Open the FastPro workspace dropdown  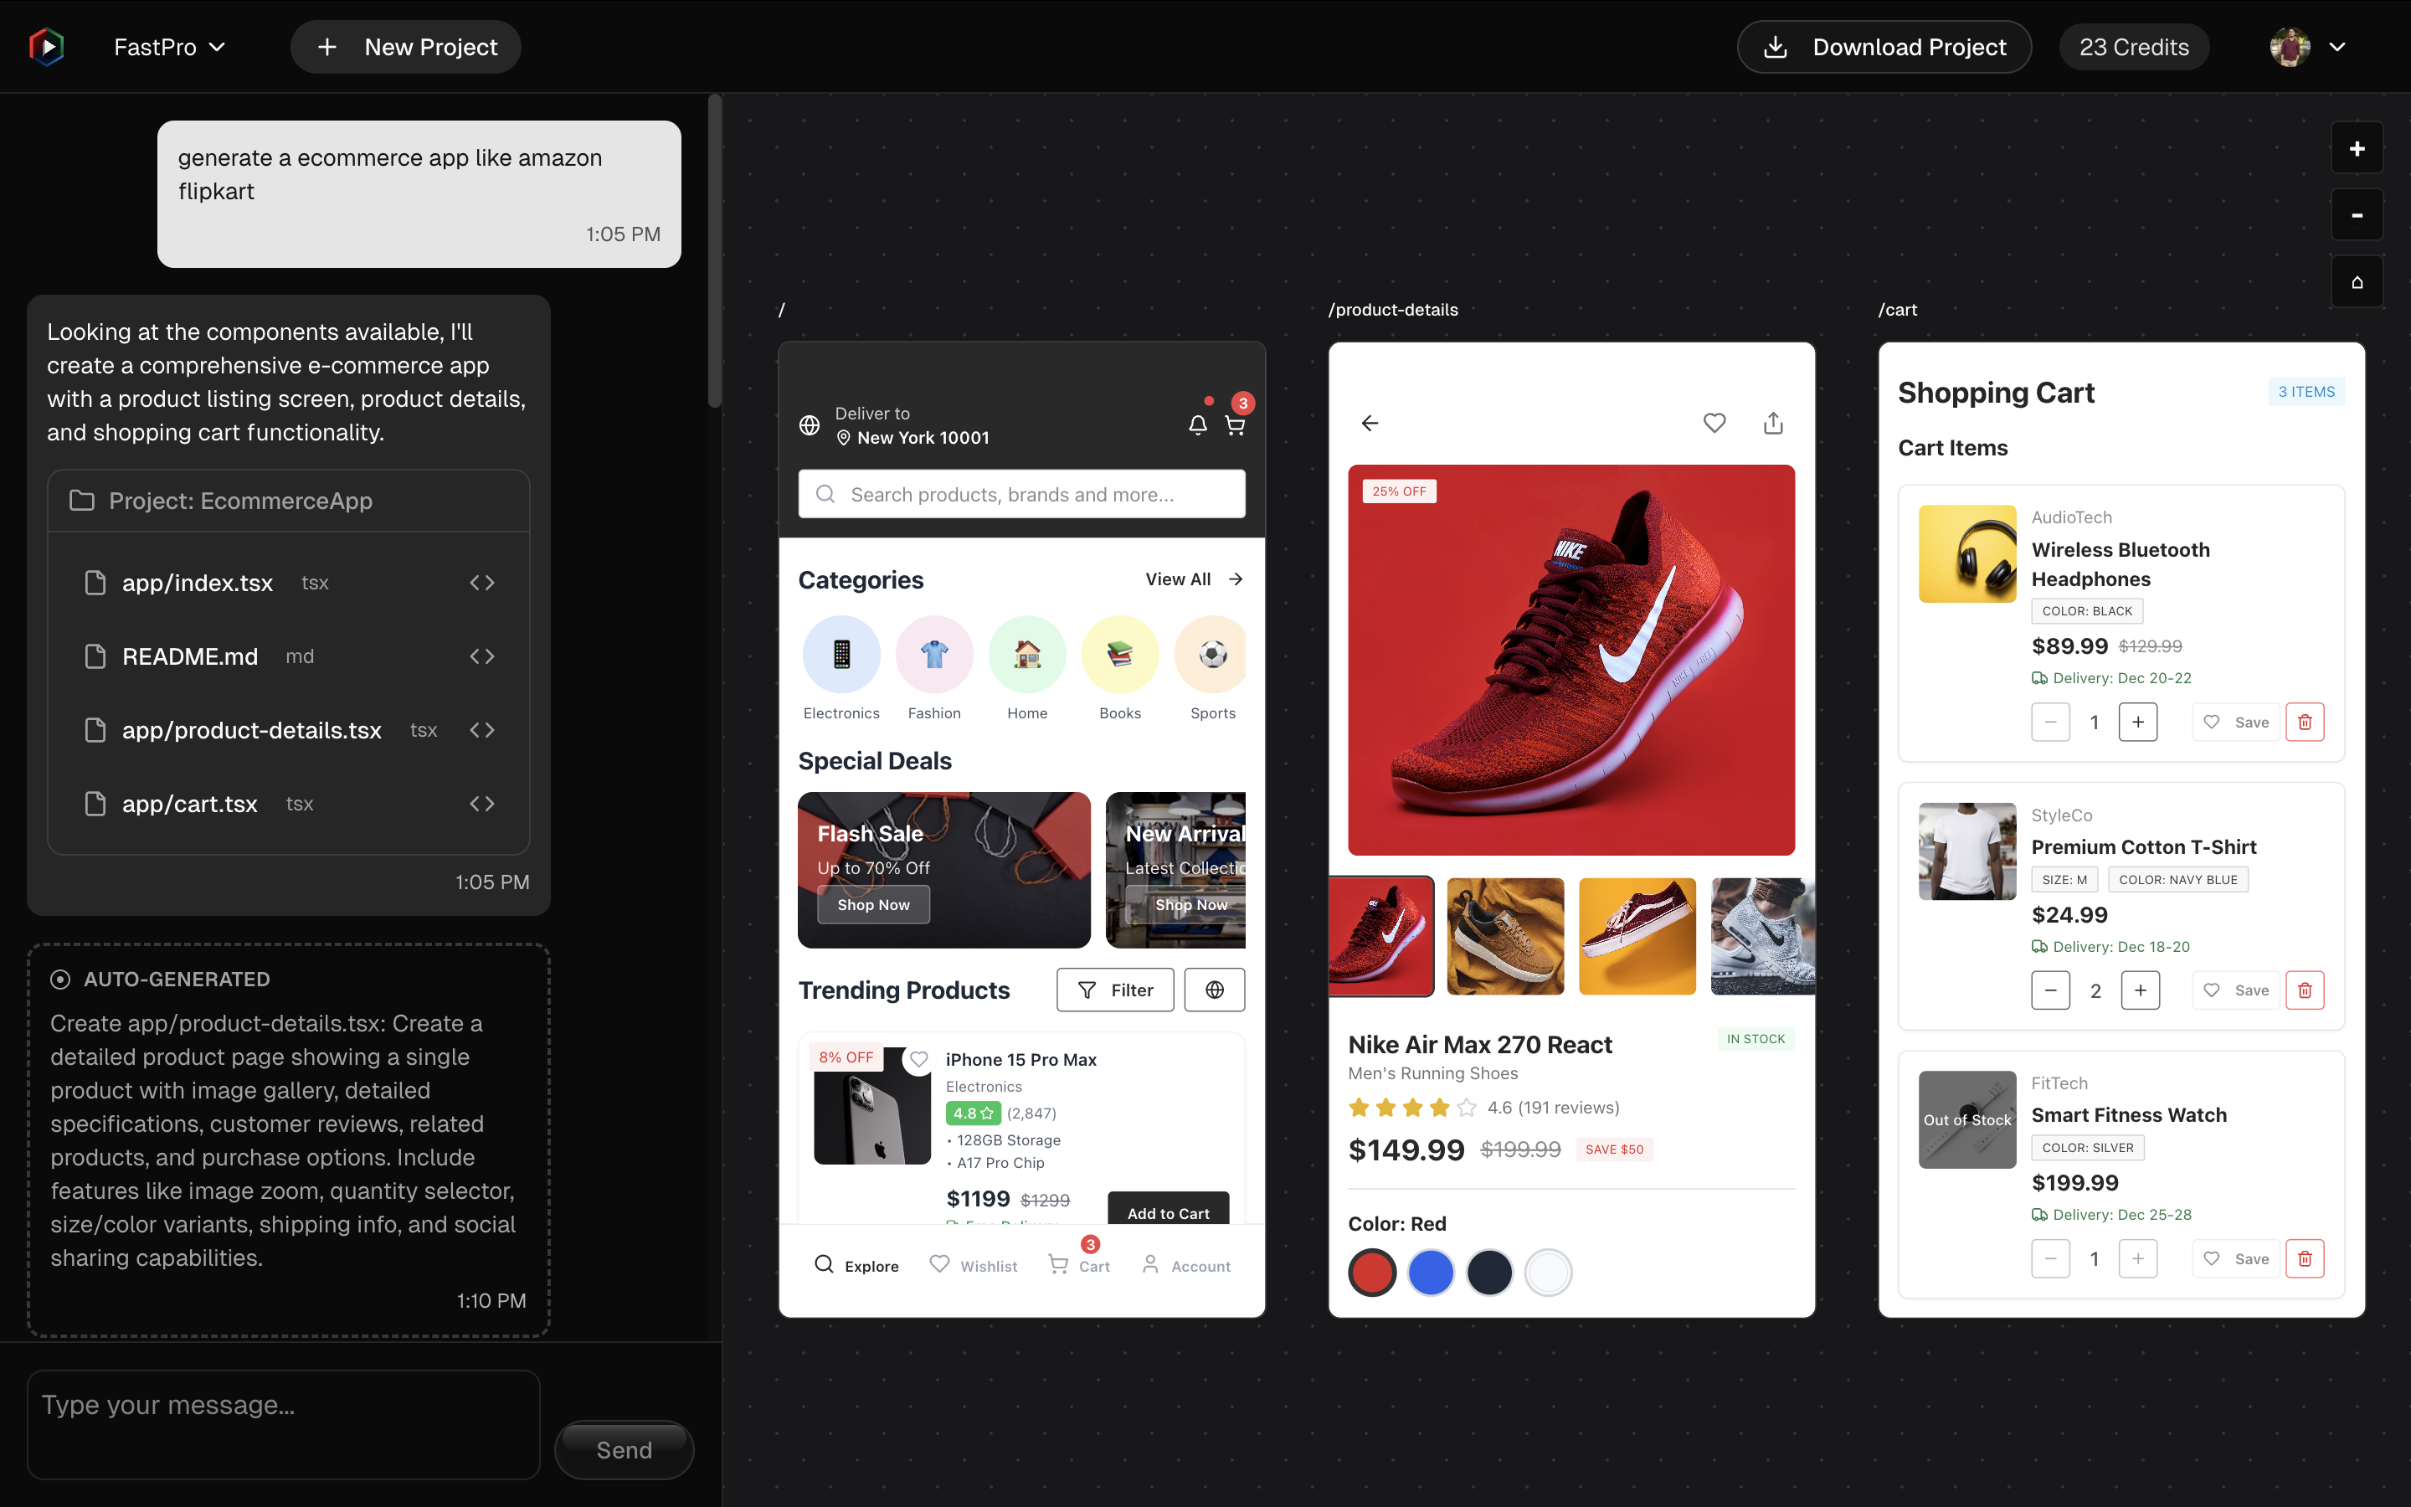click(x=169, y=47)
